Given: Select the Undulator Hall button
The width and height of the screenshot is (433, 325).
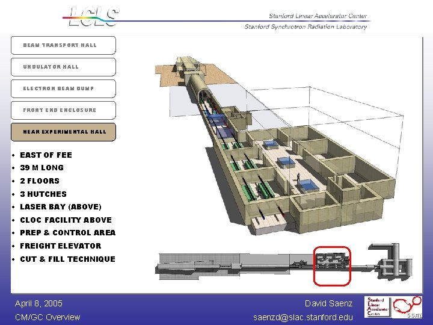Looking at the screenshot, I should pyautogui.click(x=63, y=67).
